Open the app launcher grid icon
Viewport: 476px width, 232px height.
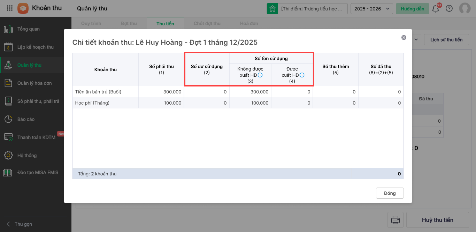pyautogui.click(x=10, y=8)
